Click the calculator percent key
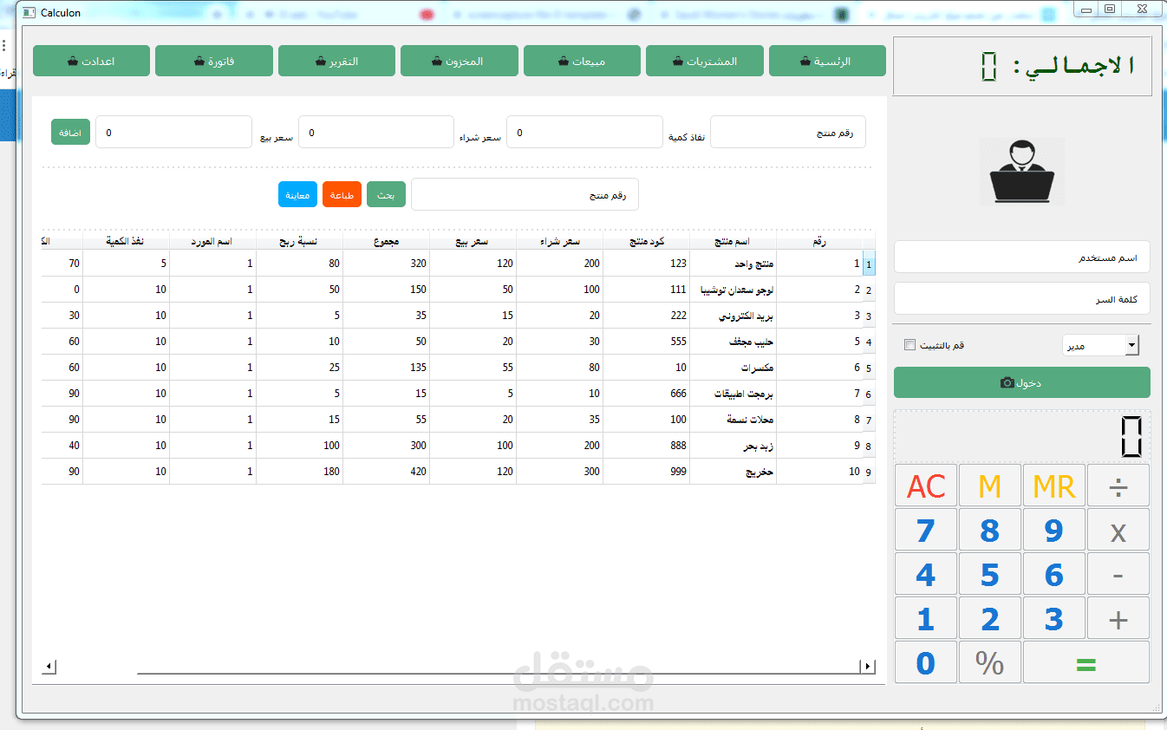 (990, 662)
